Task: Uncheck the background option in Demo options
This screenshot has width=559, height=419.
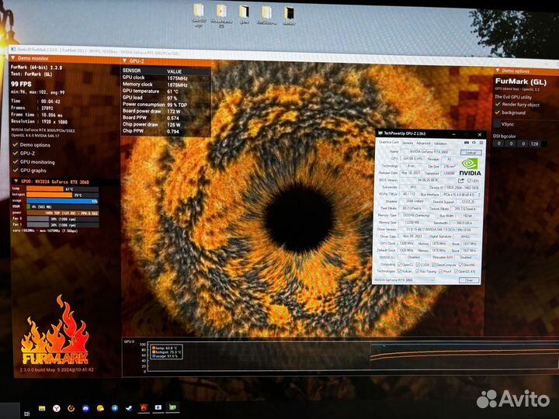Action: 498,113
